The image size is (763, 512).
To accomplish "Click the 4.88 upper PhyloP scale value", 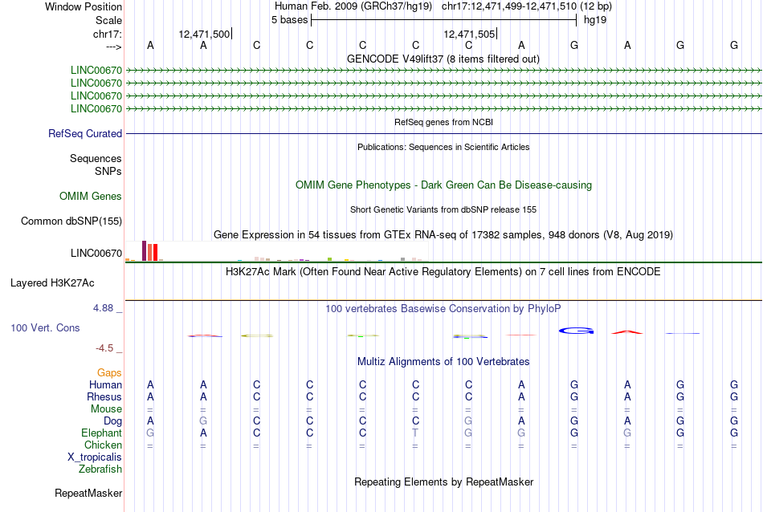I will (103, 308).
